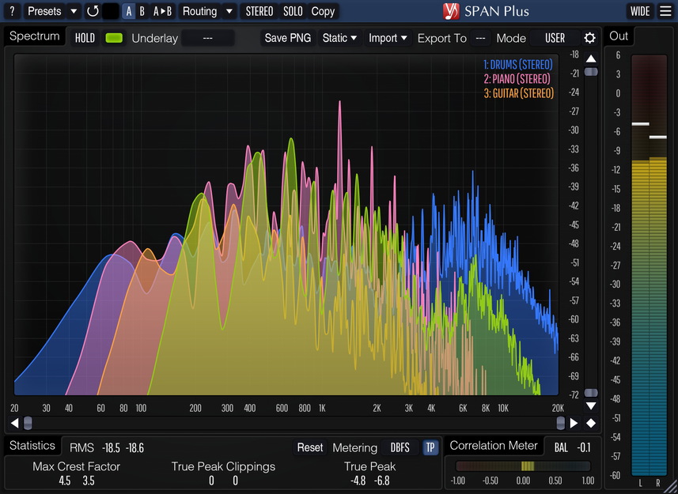This screenshot has width=678, height=494.
Task: Click the up triangle beside the dB scale
Action: [591, 59]
